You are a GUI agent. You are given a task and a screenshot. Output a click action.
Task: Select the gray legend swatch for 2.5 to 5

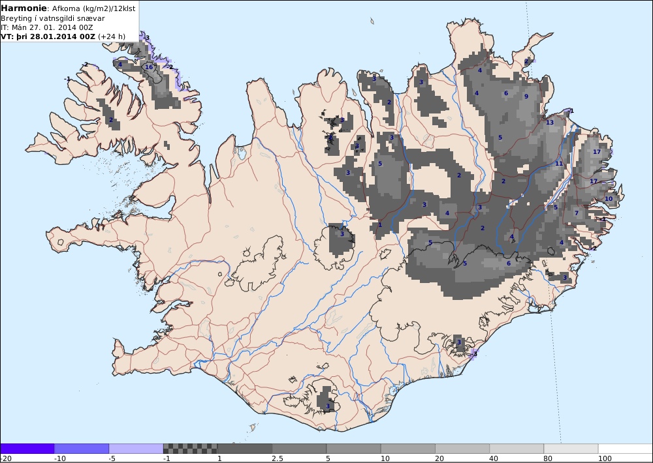click(x=300, y=449)
